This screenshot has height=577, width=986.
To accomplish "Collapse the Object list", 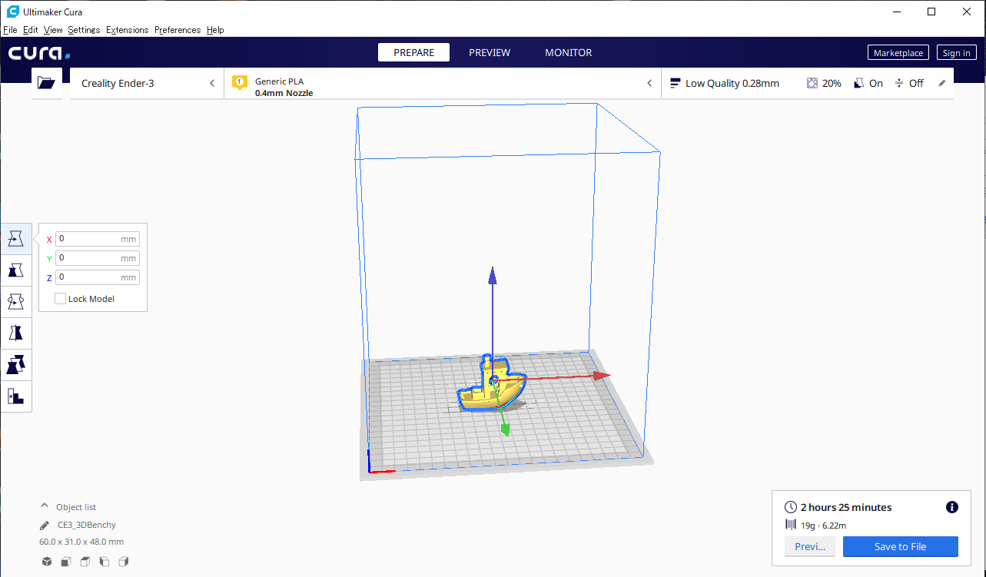I will [45, 507].
